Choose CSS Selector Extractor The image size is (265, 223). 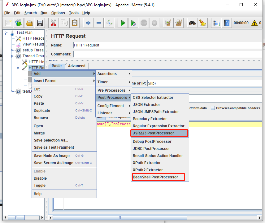click(x=160, y=98)
